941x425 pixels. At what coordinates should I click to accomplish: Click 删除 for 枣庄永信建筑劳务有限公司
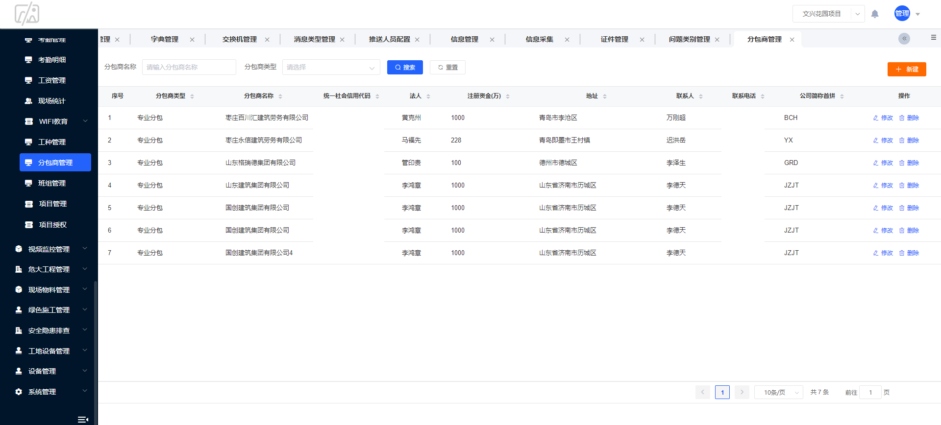point(909,141)
